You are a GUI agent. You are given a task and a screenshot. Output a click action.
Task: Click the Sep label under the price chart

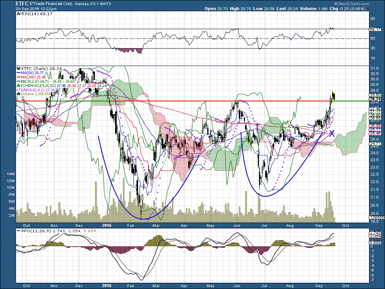click(319, 225)
